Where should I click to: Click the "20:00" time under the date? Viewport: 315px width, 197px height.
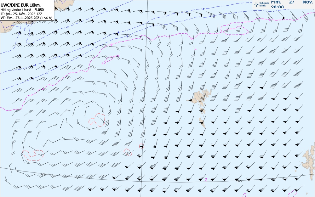278,7
